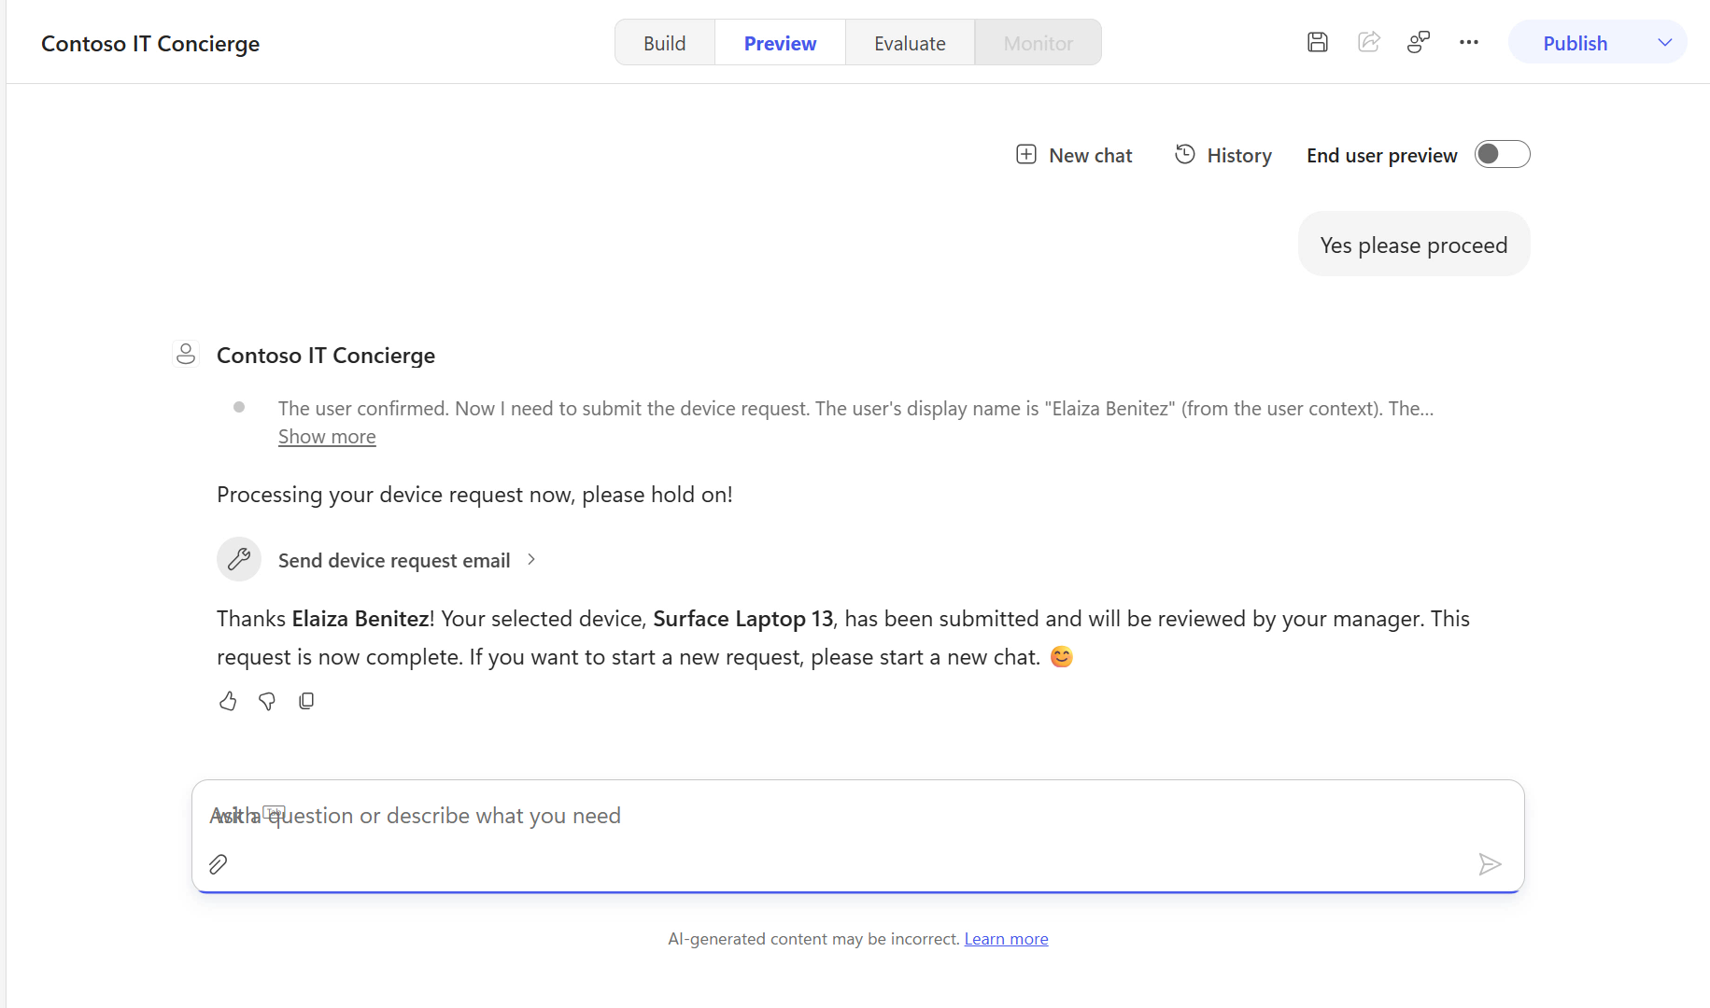This screenshot has height=1008, width=1710.
Task: Give thumbs up to the response
Action: (228, 701)
